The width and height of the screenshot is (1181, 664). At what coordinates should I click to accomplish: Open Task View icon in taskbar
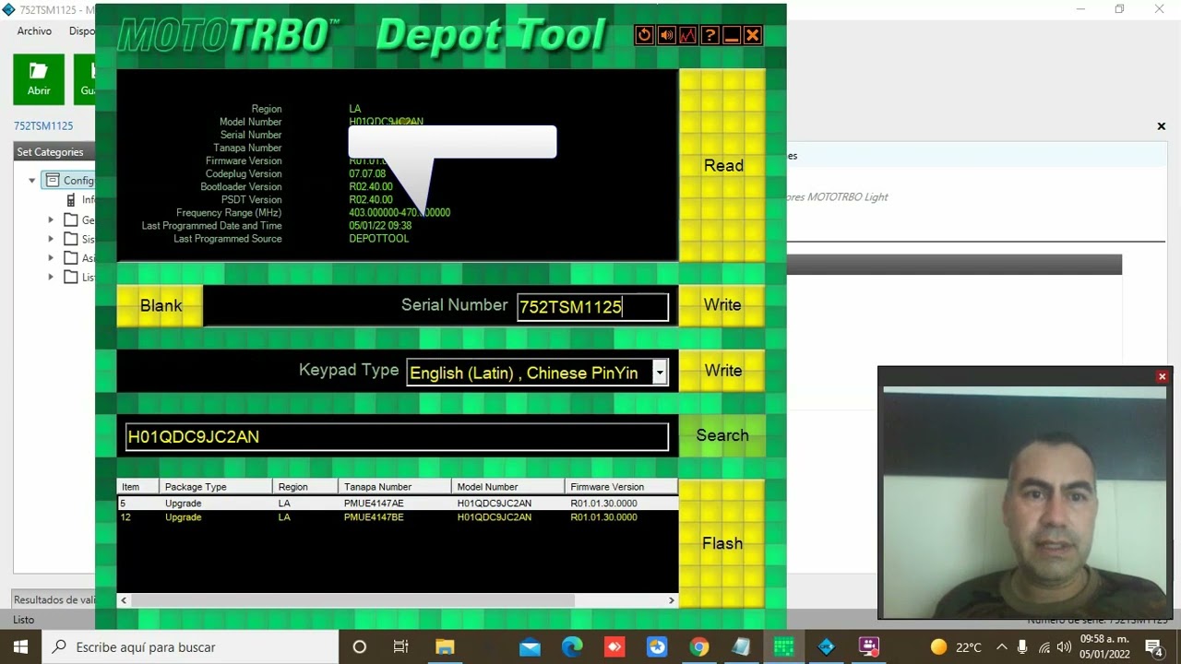[400, 646]
